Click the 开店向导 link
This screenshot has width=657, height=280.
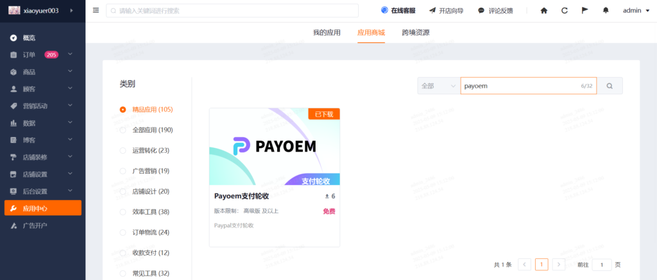point(446,11)
